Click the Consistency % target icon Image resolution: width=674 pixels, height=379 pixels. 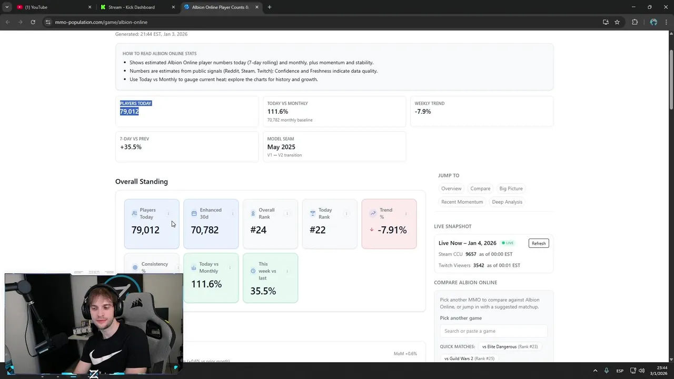[135, 267]
